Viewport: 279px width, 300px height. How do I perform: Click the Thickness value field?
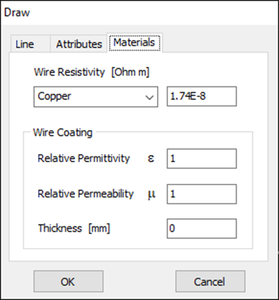202,229
